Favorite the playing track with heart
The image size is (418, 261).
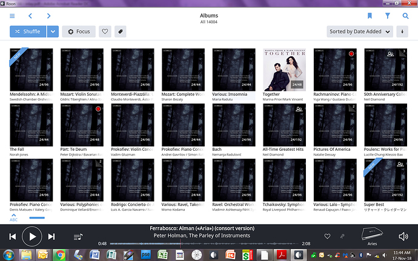[x=327, y=236]
